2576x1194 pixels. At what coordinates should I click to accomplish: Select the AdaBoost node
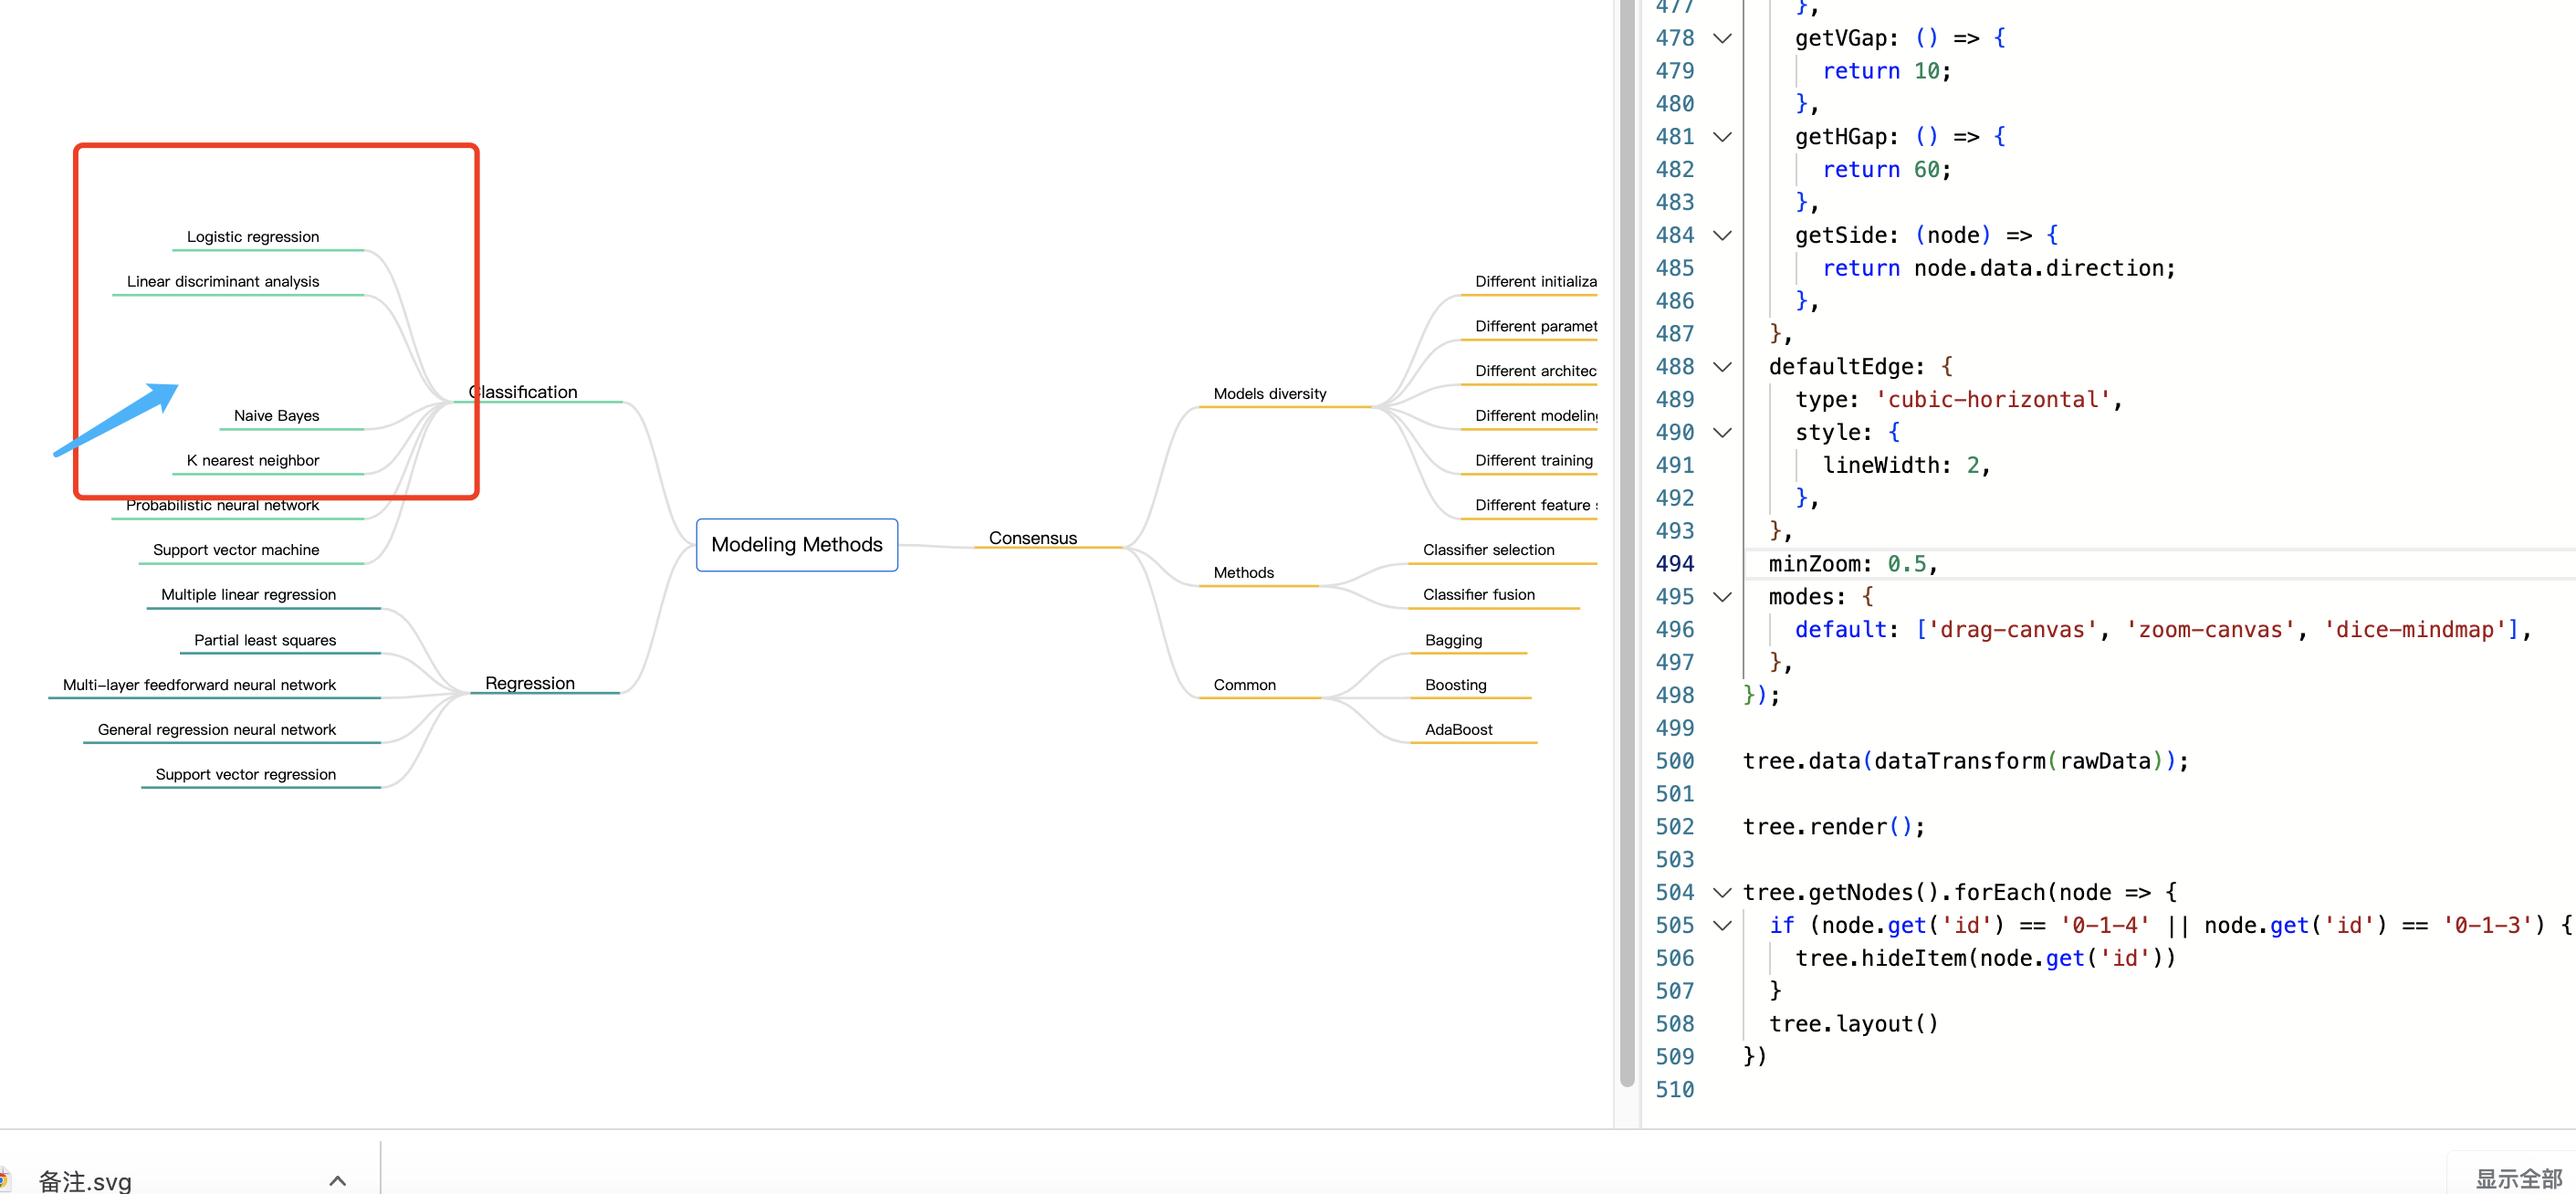(x=1458, y=729)
